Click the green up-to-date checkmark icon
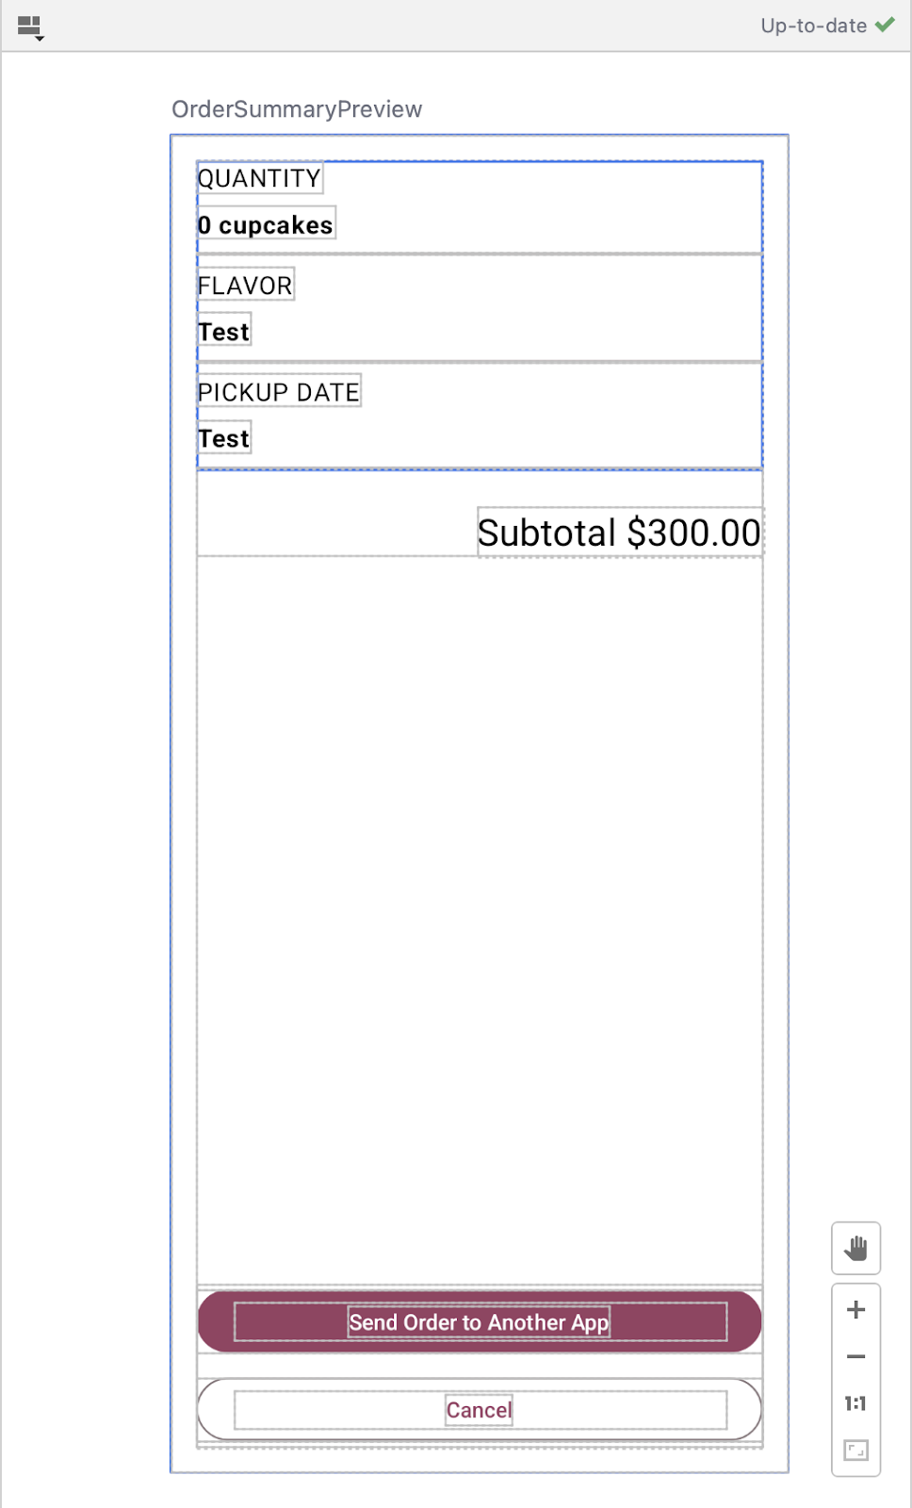The height and width of the screenshot is (1508, 912). pyautogui.click(x=885, y=25)
